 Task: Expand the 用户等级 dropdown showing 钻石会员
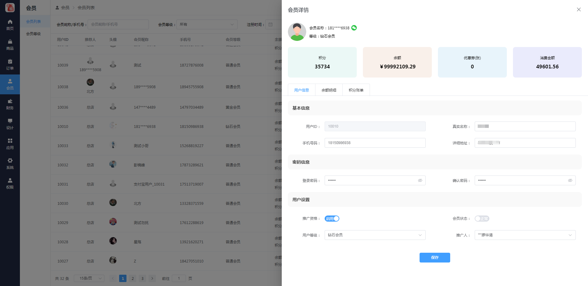[x=375, y=235]
